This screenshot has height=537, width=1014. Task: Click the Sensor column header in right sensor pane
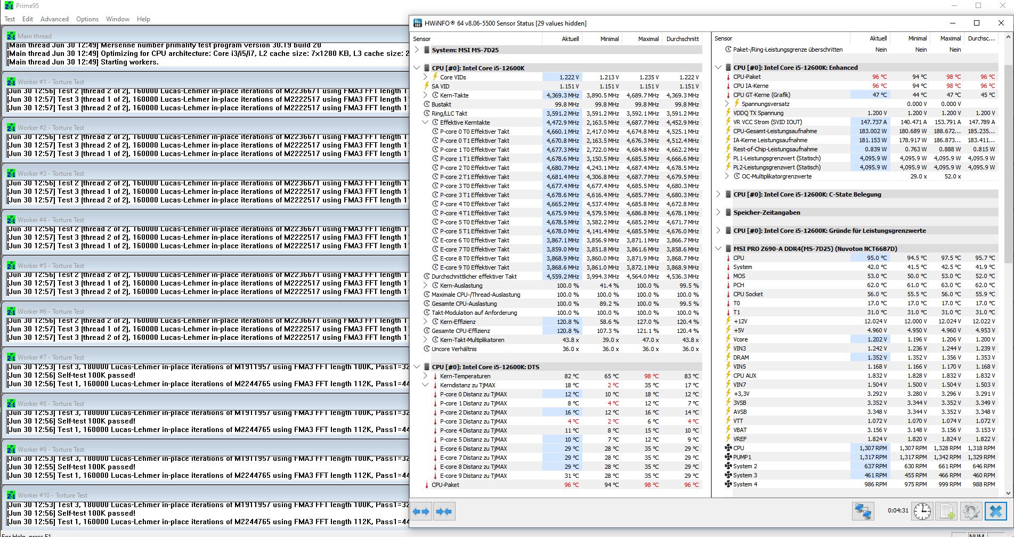[781, 38]
